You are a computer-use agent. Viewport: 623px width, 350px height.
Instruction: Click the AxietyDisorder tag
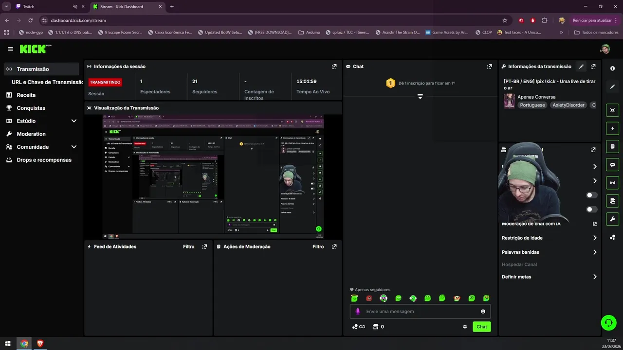click(568, 105)
